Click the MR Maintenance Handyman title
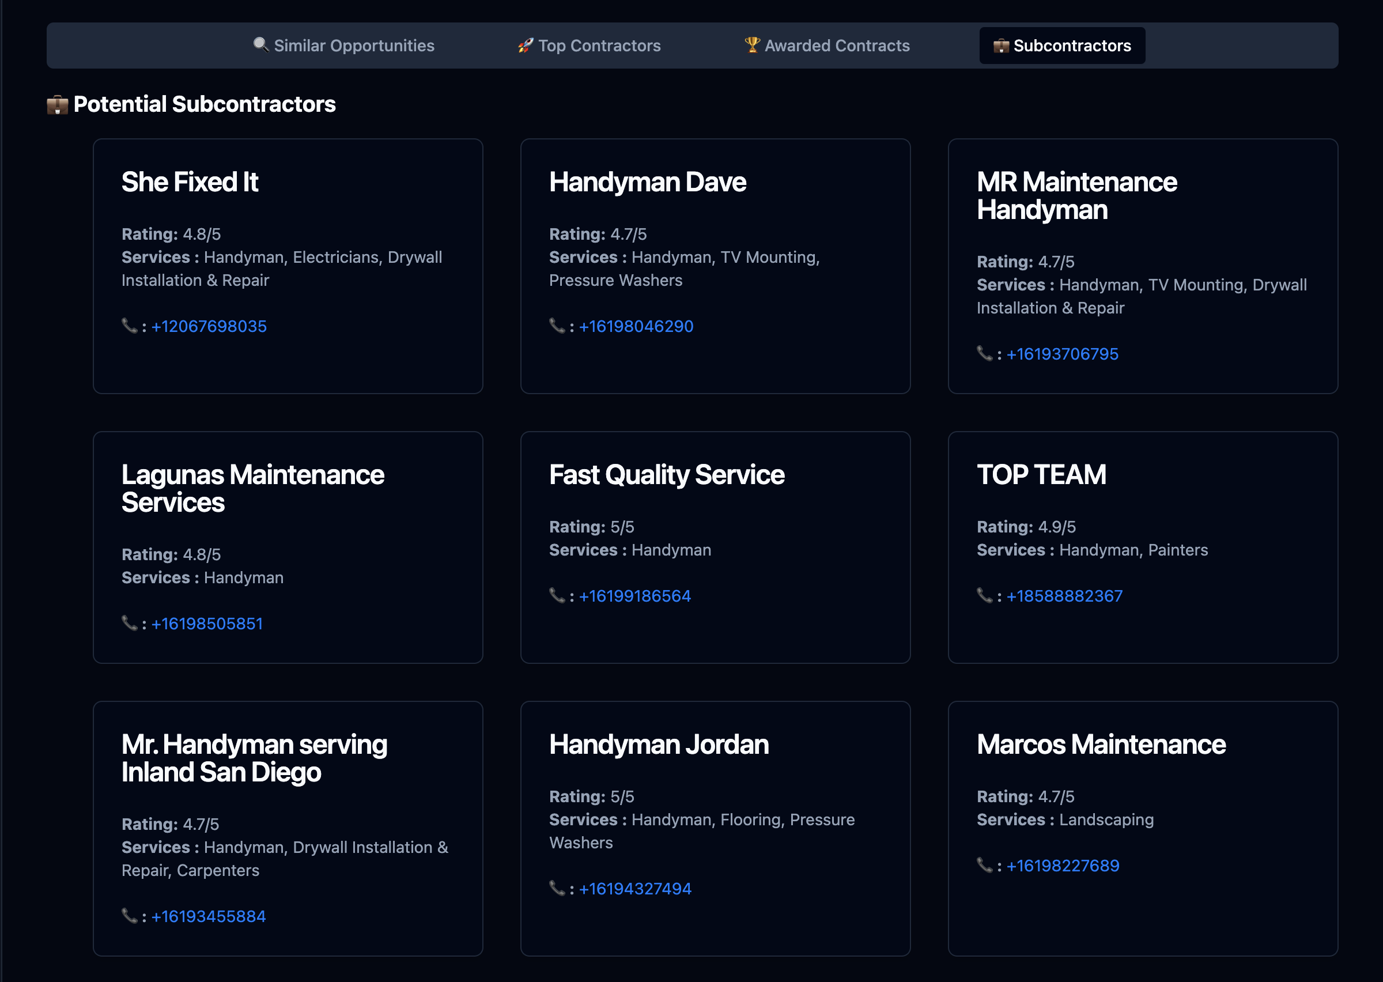 click(x=1076, y=196)
